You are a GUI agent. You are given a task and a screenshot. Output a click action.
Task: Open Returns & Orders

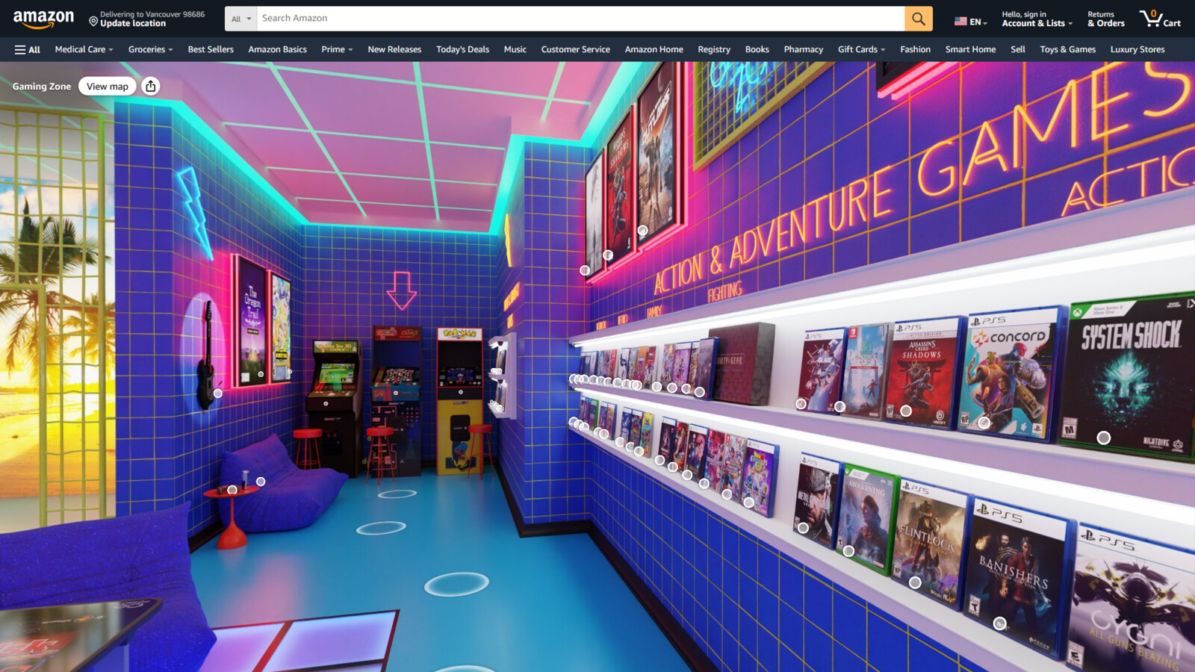(x=1105, y=19)
